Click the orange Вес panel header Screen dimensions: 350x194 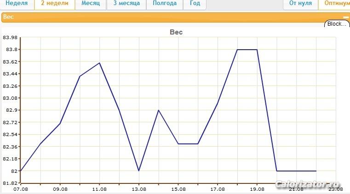click(175, 17)
